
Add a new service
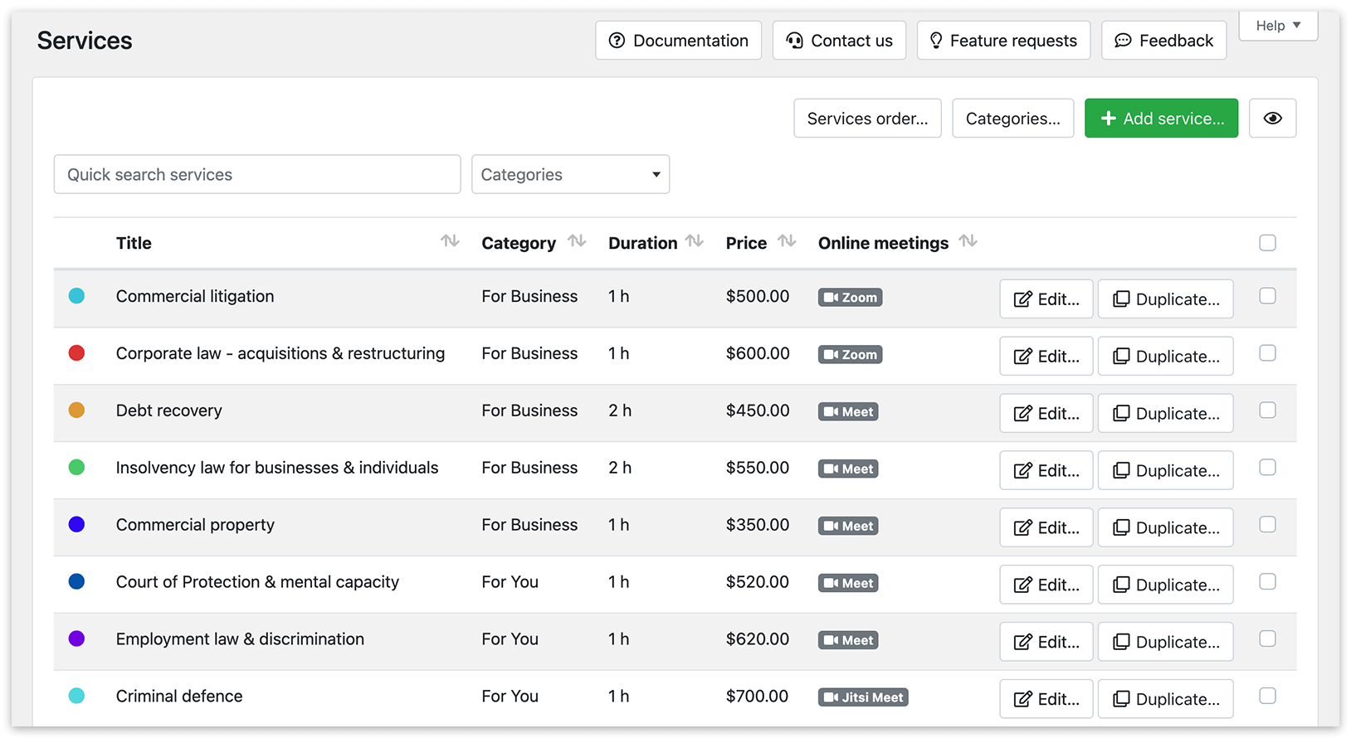[x=1162, y=119]
